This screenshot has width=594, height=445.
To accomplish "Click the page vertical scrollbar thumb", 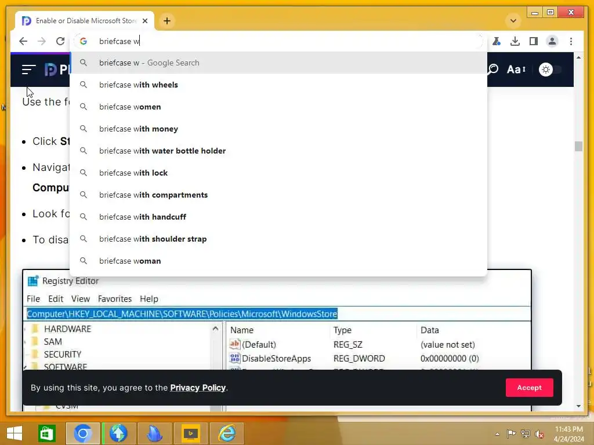I will pos(578,146).
